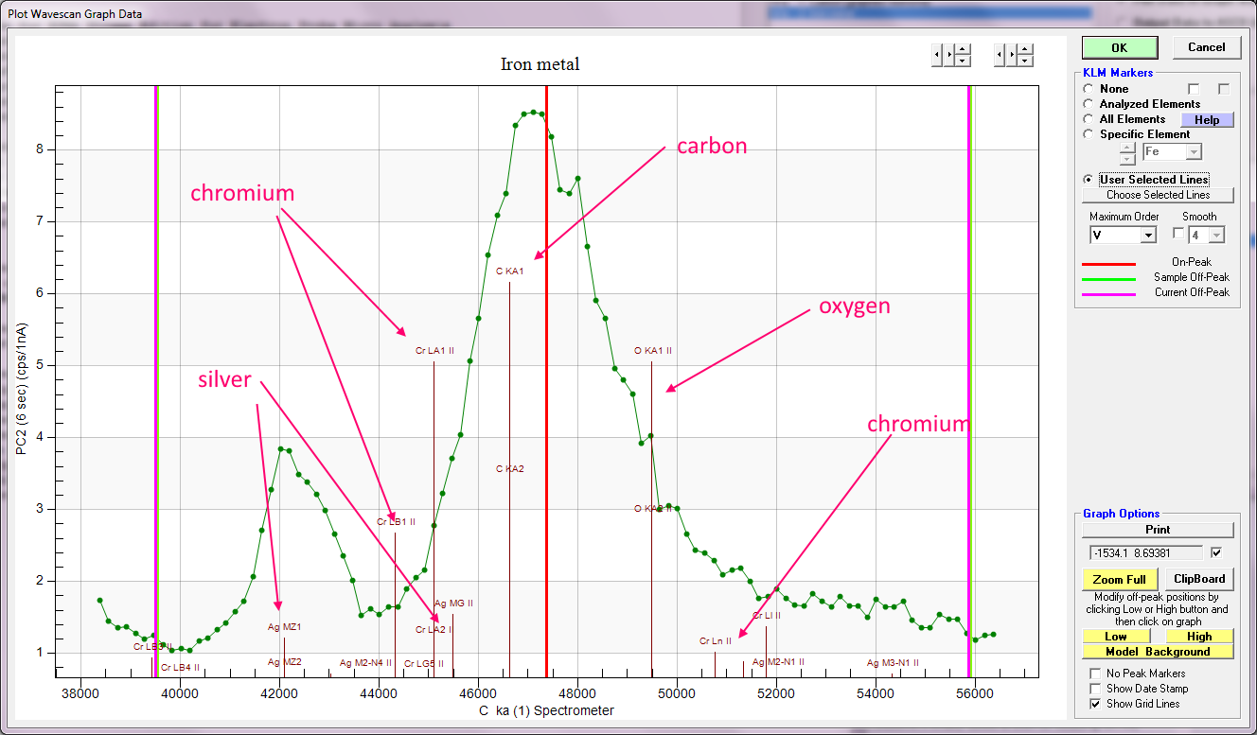Click the cursor coordinates readout field
The width and height of the screenshot is (1257, 735).
[1145, 552]
